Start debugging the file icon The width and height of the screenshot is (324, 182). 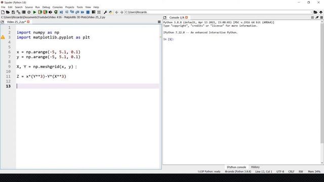[x=61, y=12]
